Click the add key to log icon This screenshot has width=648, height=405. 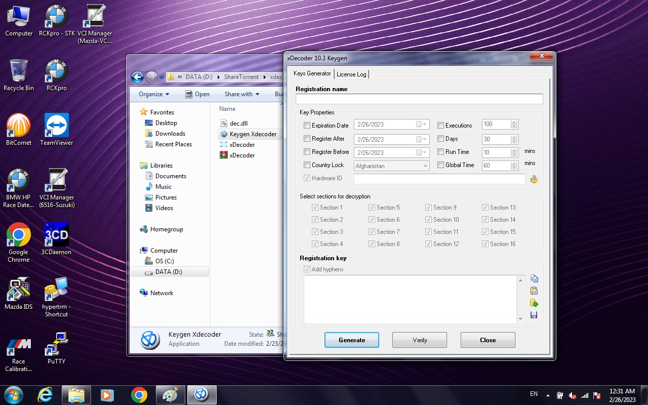pos(534,303)
